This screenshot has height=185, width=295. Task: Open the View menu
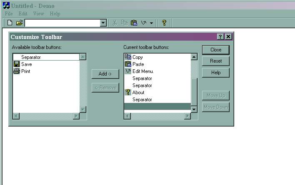click(38, 14)
